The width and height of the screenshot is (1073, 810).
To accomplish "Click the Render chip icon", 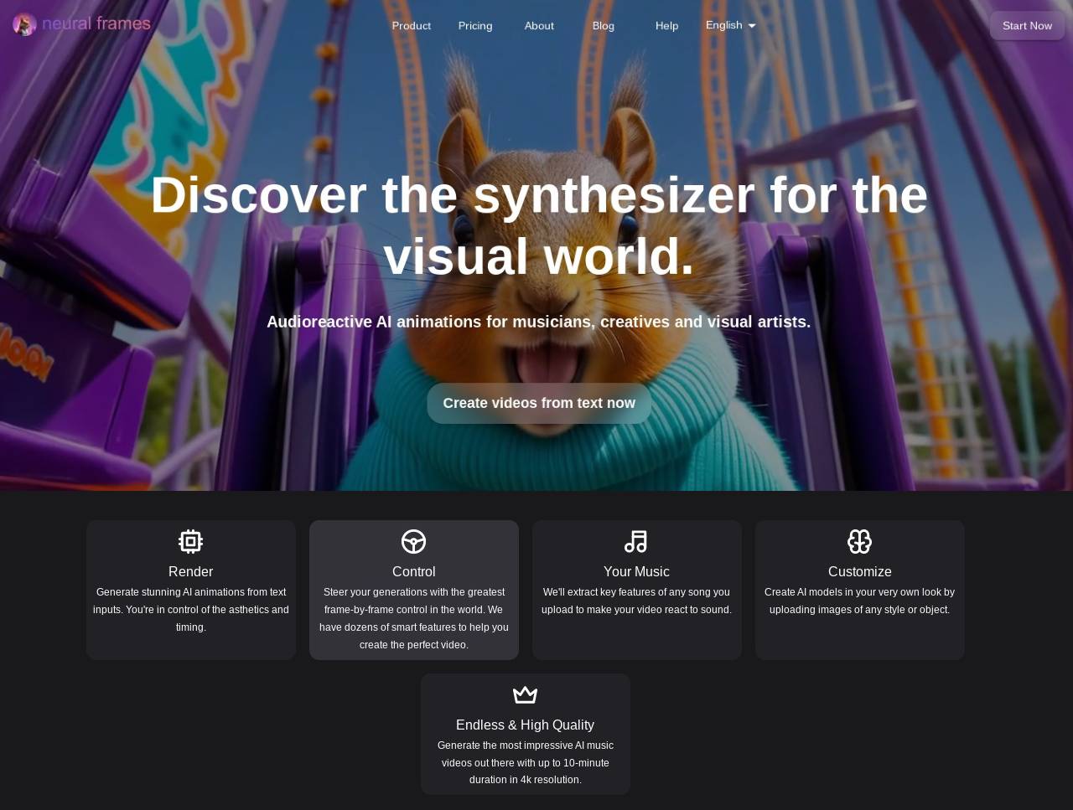I will point(191,541).
